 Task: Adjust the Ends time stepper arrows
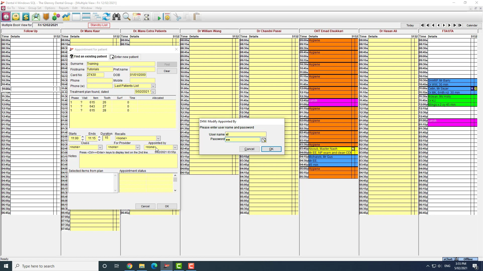99,138
